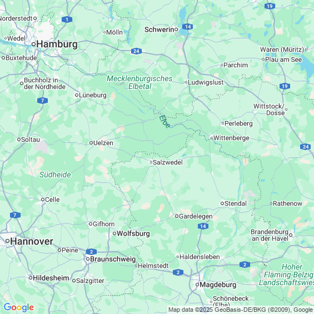Select the Magdeburg city label
This screenshot has height=314, width=314.
218,285
